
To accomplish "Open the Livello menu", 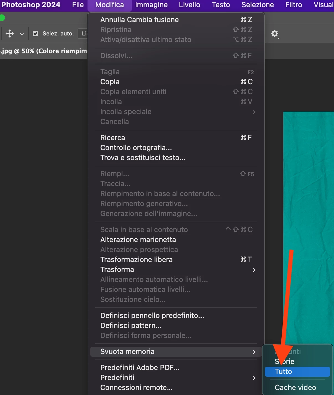I will [x=189, y=5].
